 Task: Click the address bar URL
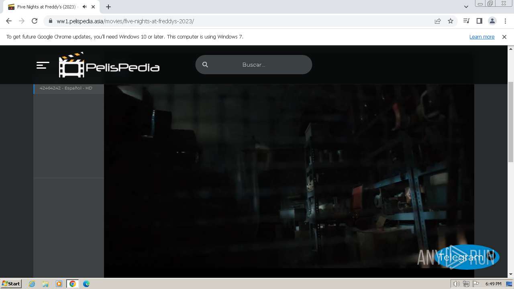[x=125, y=21]
